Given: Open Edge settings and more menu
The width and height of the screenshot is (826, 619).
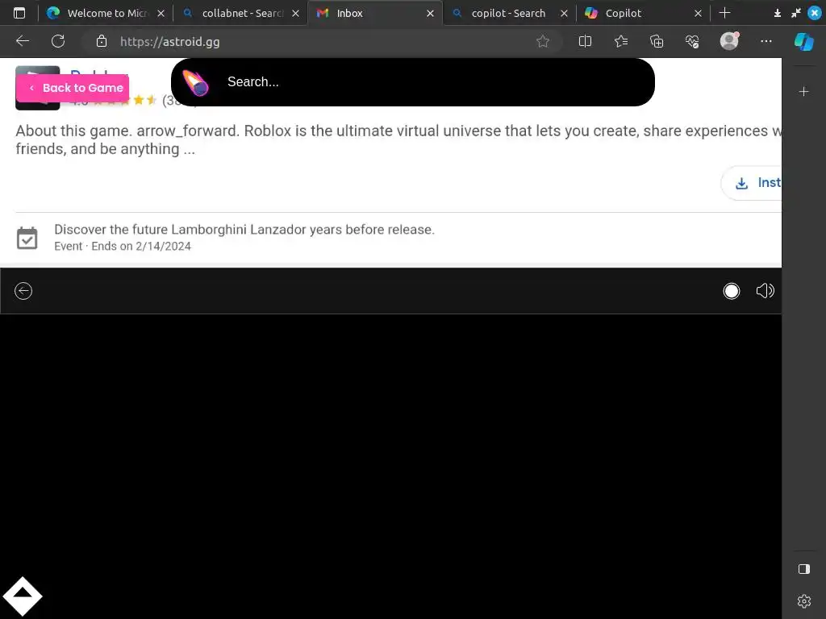Looking at the screenshot, I should [766, 41].
